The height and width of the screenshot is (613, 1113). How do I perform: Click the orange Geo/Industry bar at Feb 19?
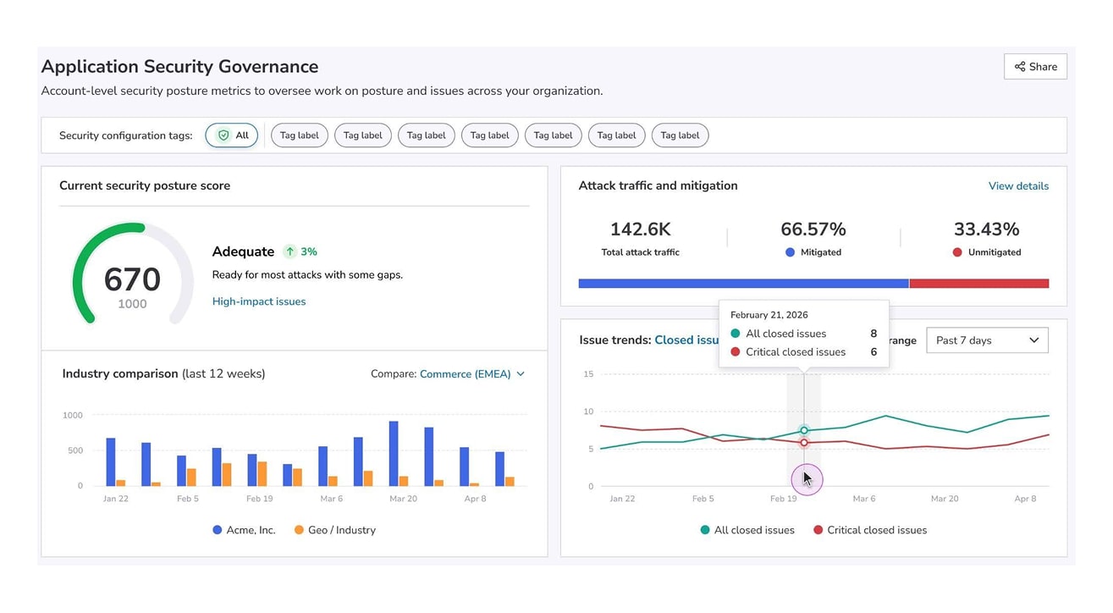pos(262,474)
